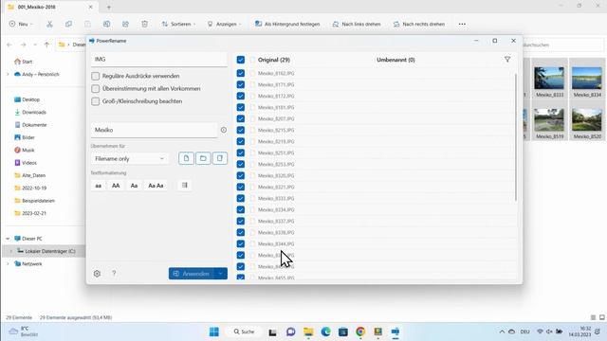Apply 'Aa Aa' capitalize each word formatting
Viewport: 607px width, 341px height.
pyautogui.click(x=156, y=186)
